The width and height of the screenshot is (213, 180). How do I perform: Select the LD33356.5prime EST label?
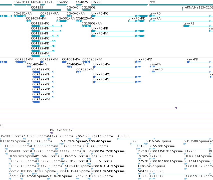click(100, 161)
